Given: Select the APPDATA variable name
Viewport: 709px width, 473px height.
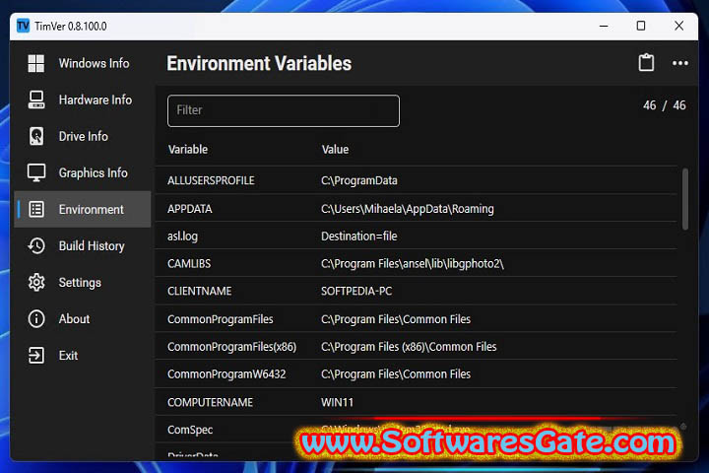Looking at the screenshot, I should coord(190,209).
